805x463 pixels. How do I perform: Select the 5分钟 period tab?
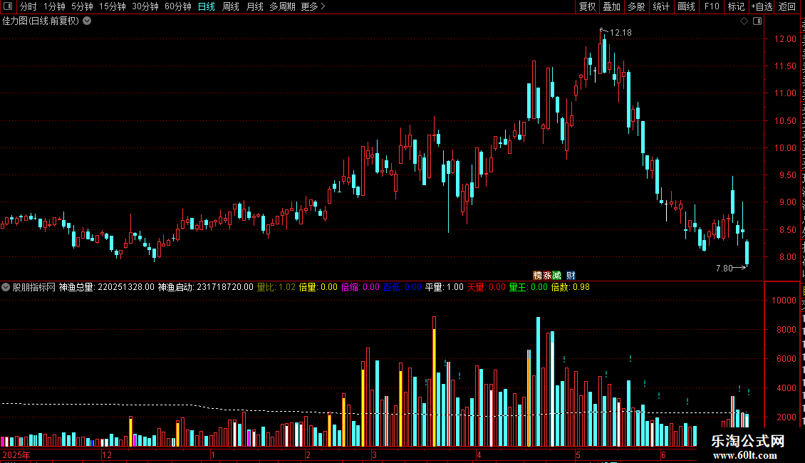tap(82, 6)
